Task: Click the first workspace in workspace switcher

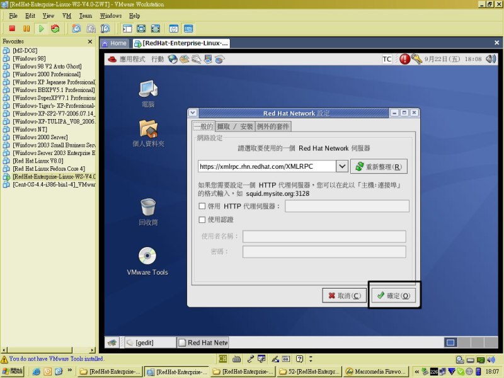Action: click(450, 343)
